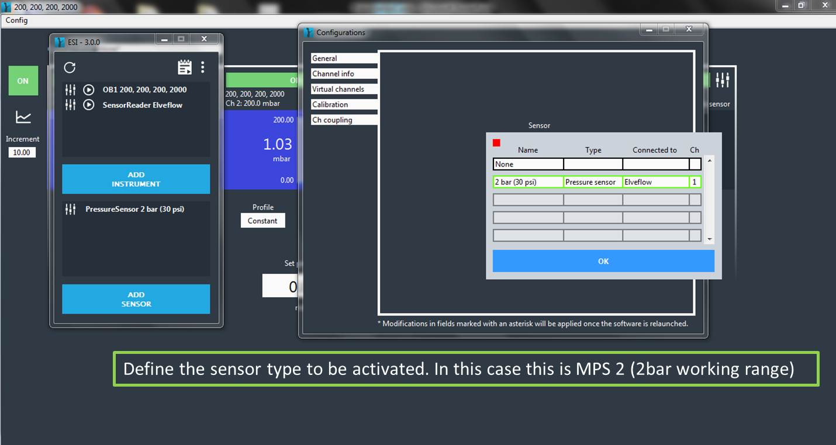
Task: Open the Config menu
Action: [x=16, y=20]
